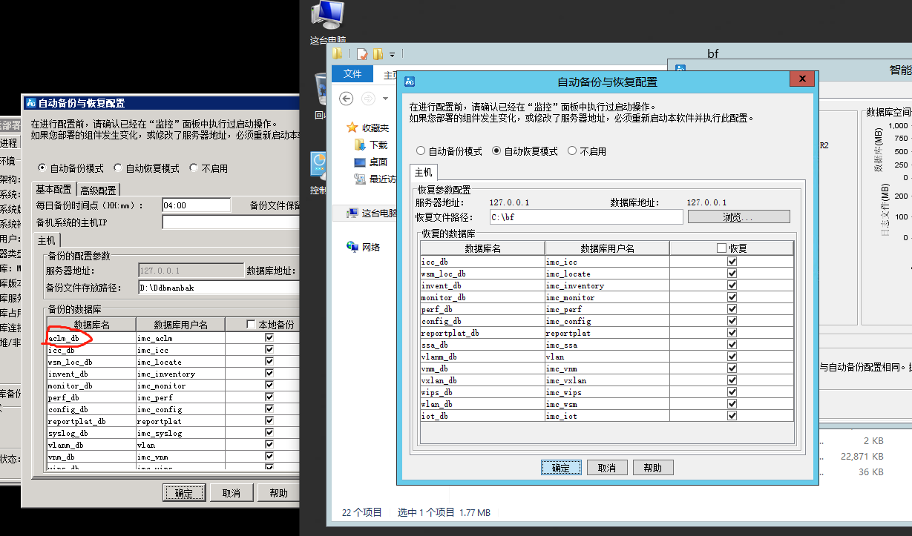912x536 pixels.
Task: Click the backup path field D:\Ddbmanbak
Action: (219, 287)
